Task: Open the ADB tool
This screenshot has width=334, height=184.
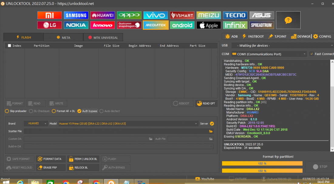Action: (231, 36)
